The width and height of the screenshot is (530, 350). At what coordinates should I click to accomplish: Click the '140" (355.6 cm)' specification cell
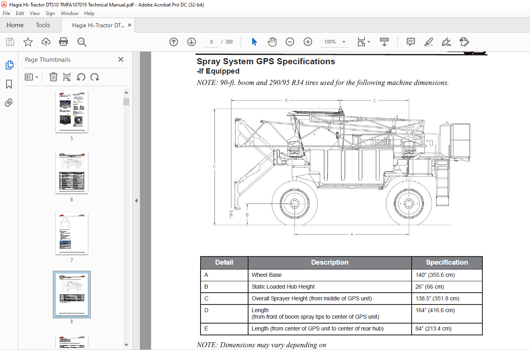click(x=447, y=275)
